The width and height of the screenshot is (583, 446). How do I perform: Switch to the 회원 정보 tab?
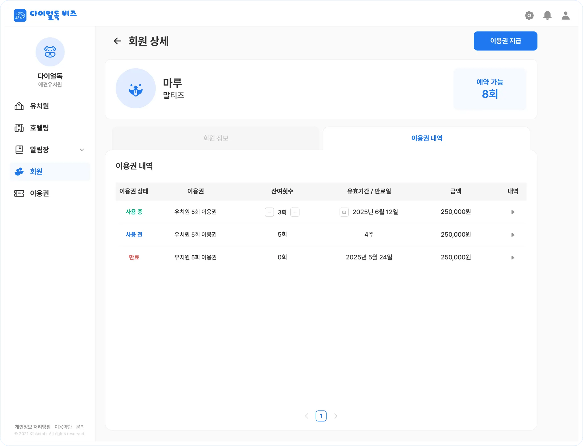pos(216,138)
